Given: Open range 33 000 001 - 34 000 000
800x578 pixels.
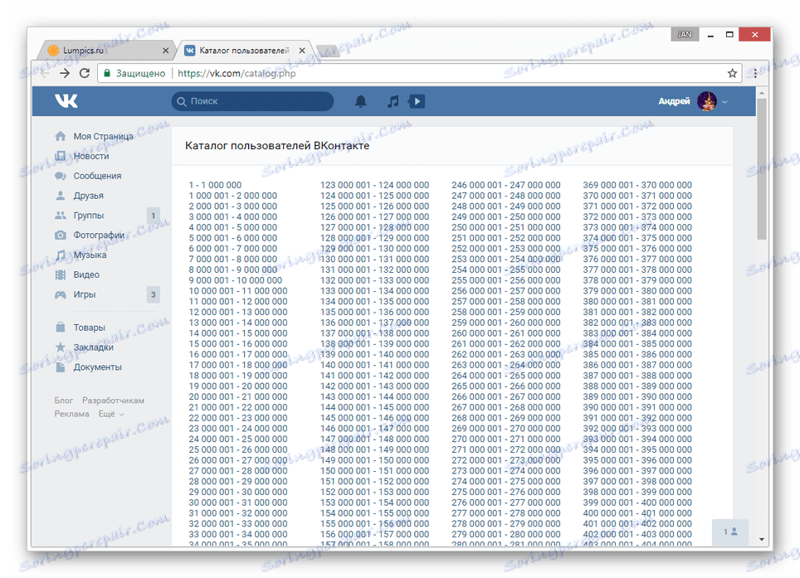Looking at the screenshot, I should click(x=237, y=534).
